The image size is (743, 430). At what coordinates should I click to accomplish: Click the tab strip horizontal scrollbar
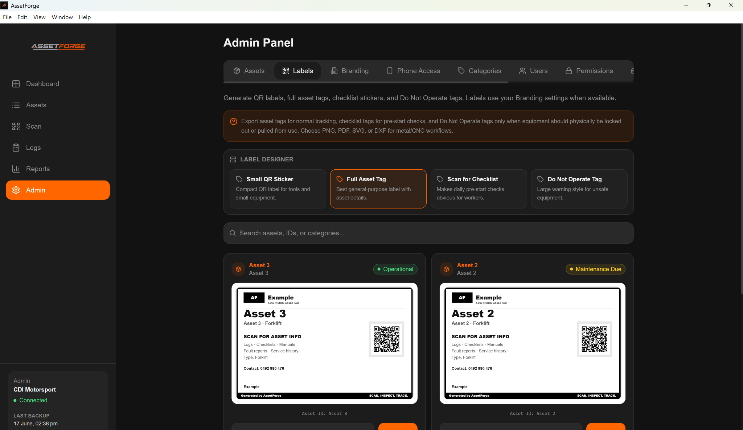coord(366,83)
